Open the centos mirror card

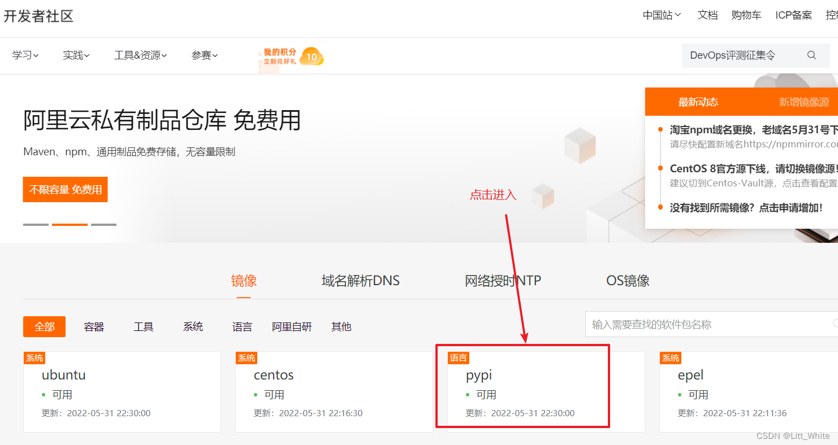[334, 392]
